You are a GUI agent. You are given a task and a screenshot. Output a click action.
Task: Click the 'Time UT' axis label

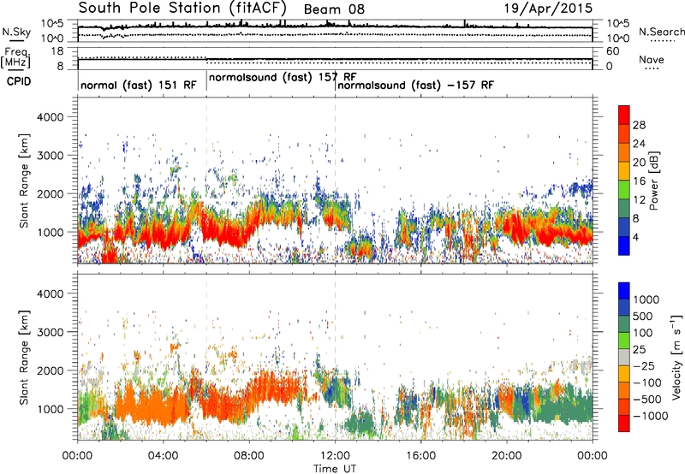tap(335, 469)
